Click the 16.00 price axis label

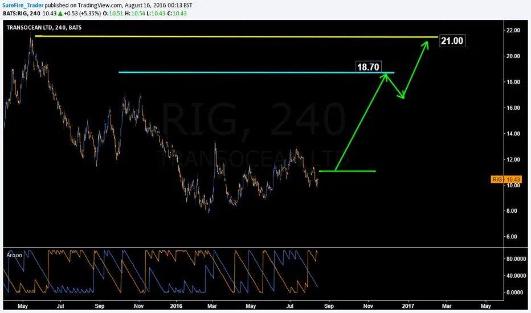tap(513, 108)
